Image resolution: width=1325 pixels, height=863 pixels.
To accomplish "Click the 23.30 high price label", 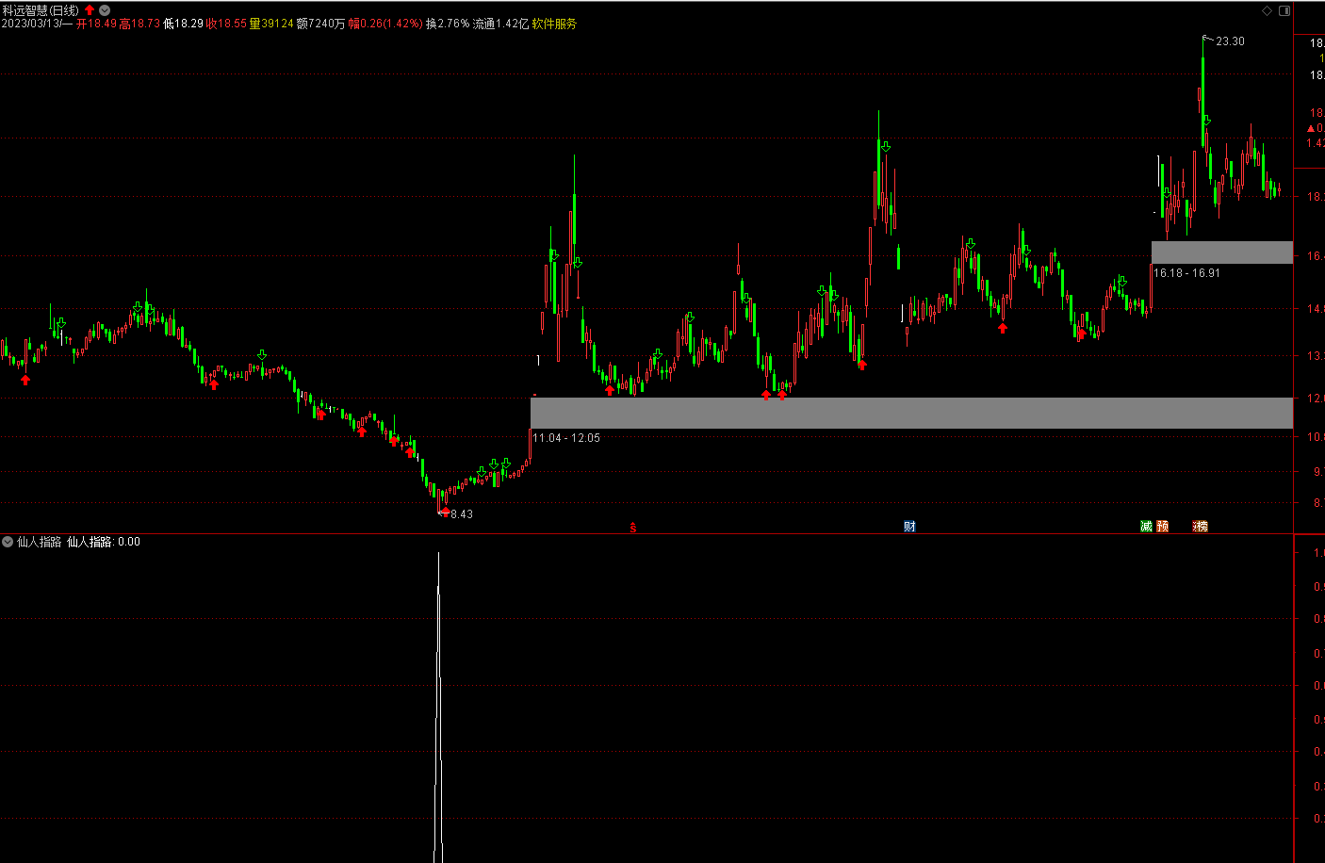I will point(1230,41).
